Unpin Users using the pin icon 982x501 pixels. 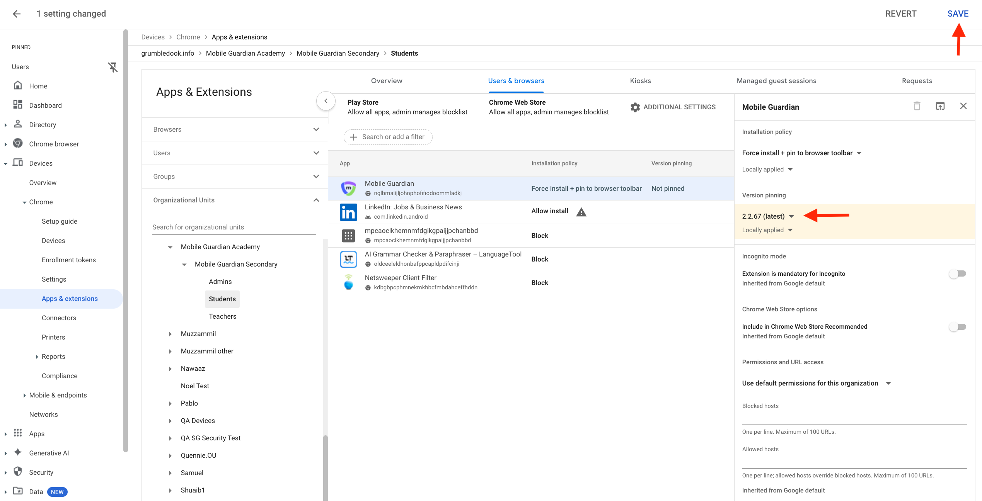113,67
